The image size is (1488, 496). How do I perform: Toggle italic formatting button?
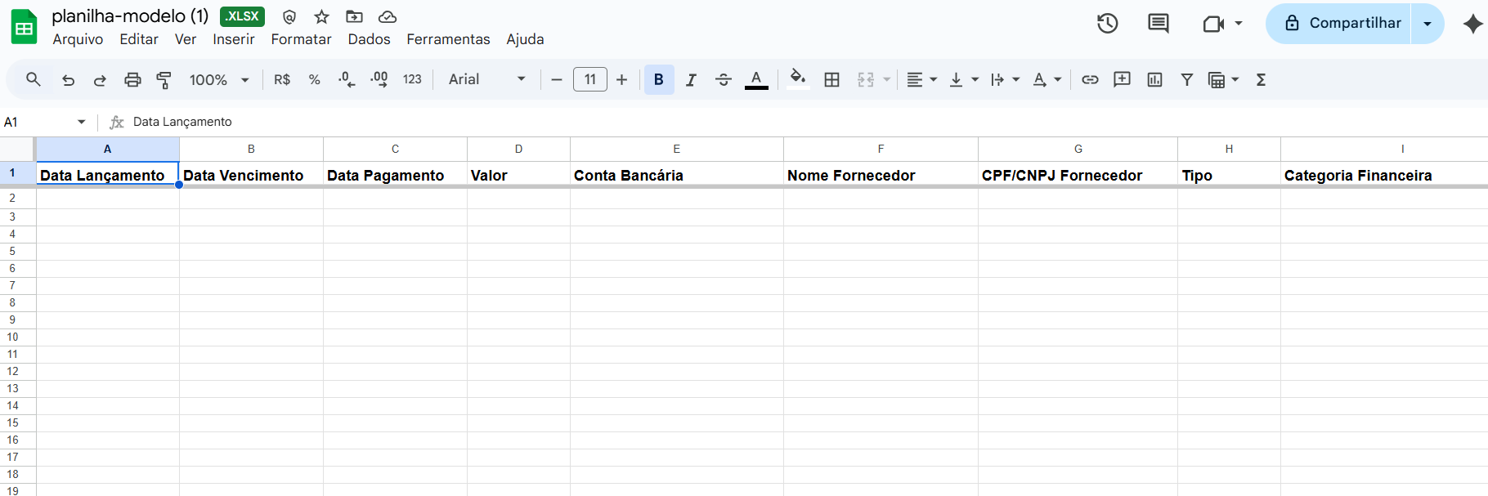pyautogui.click(x=691, y=79)
